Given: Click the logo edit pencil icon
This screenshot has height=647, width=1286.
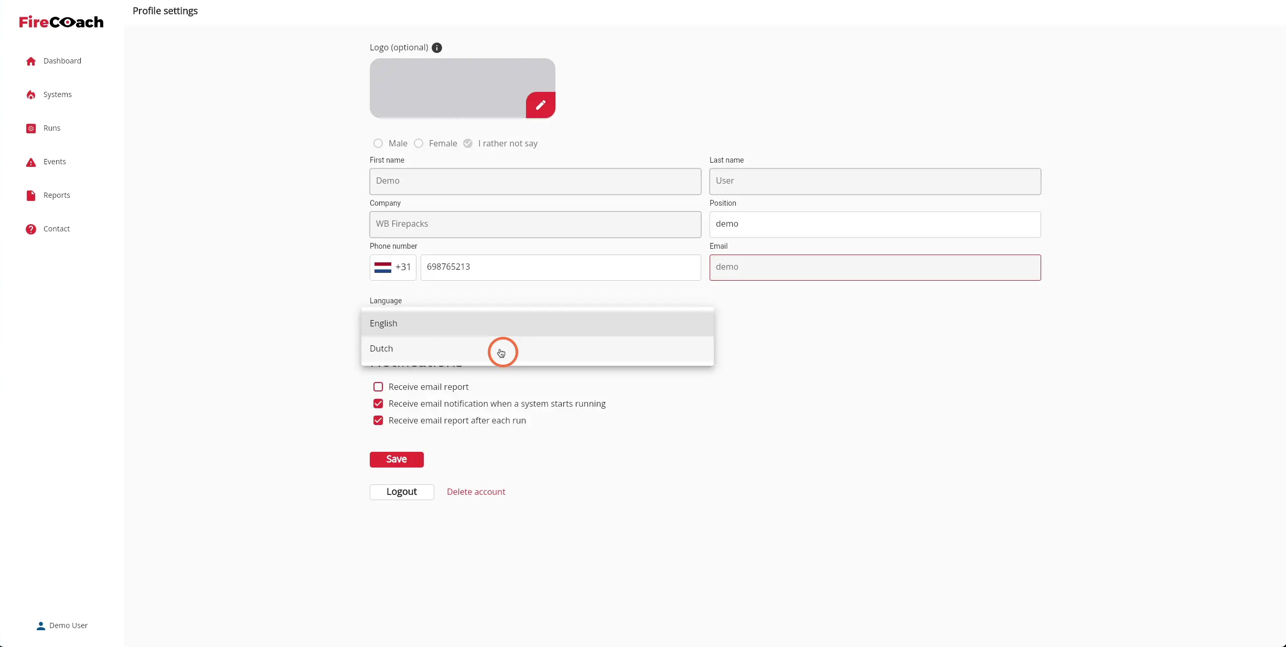Looking at the screenshot, I should [541, 105].
